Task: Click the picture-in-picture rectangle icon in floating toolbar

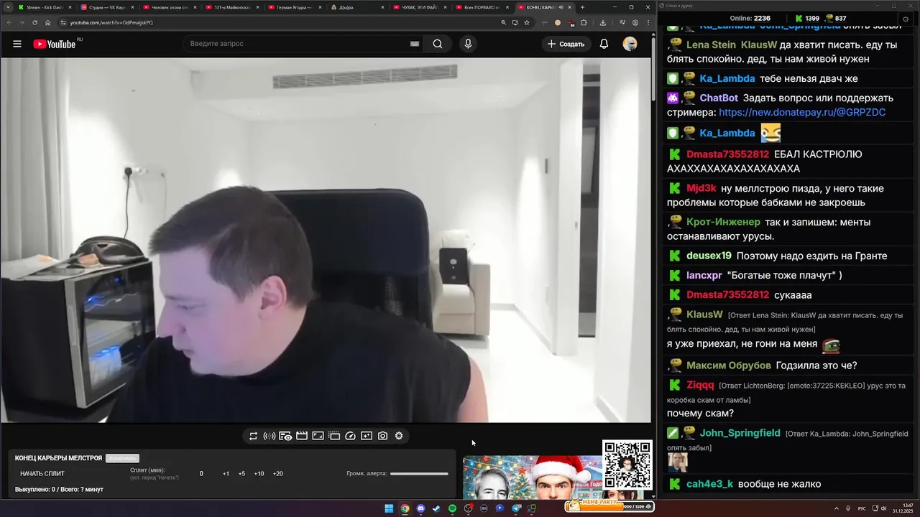Action: 318,436
